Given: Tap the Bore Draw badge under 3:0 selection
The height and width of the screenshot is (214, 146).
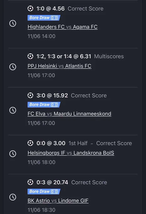Looking at the screenshot, I should [44, 105].
